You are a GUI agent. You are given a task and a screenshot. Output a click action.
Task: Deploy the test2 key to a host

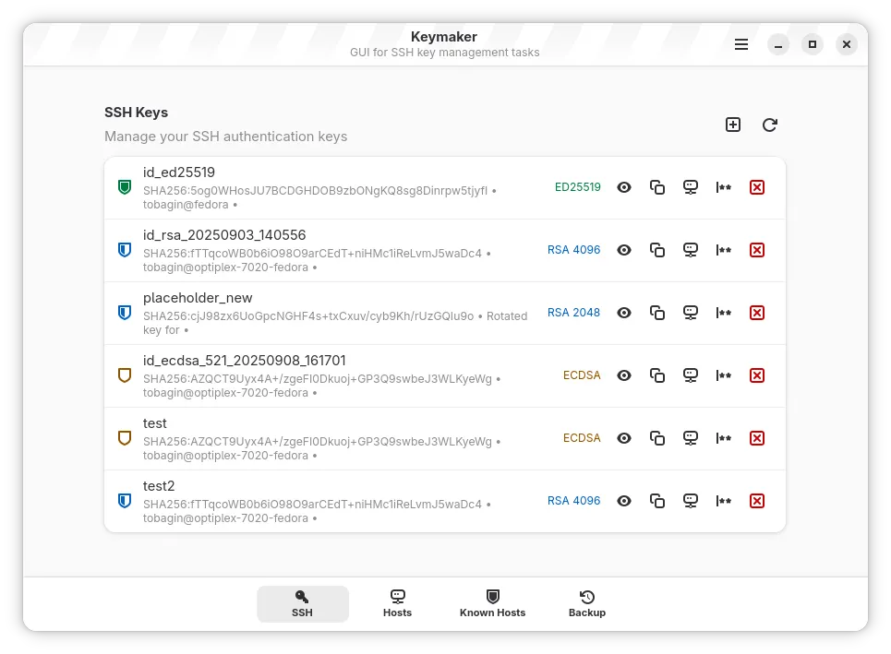691,501
